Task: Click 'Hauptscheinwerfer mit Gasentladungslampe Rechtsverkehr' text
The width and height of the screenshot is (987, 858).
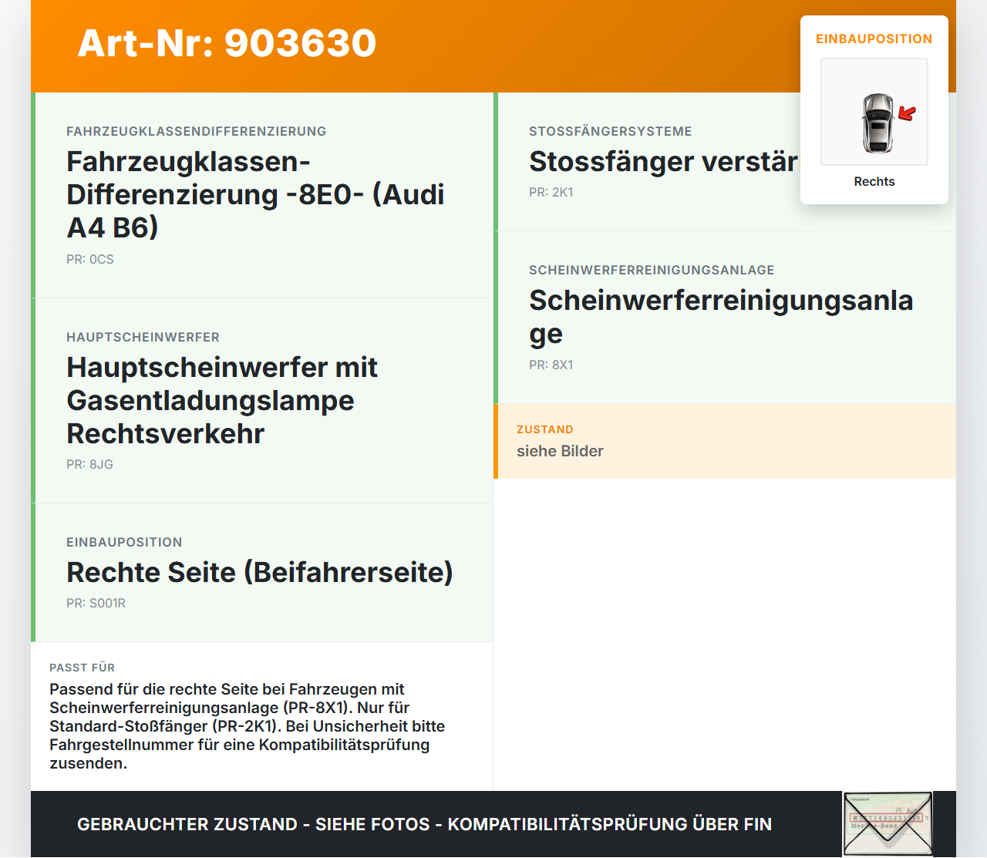Action: point(222,400)
